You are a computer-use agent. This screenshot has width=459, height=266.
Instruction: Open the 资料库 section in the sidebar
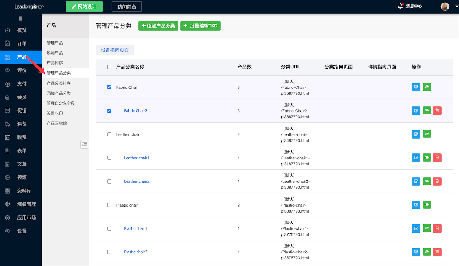click(19, 191)
